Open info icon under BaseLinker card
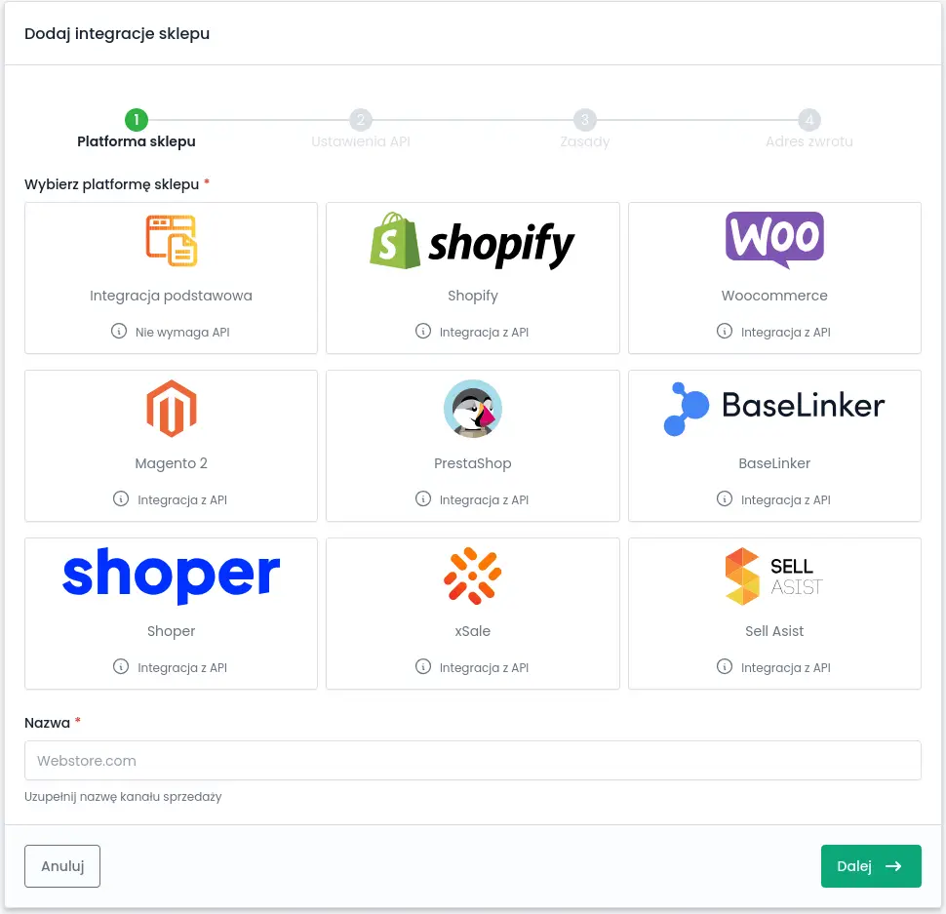946x914 pixels. click(724, 498)
